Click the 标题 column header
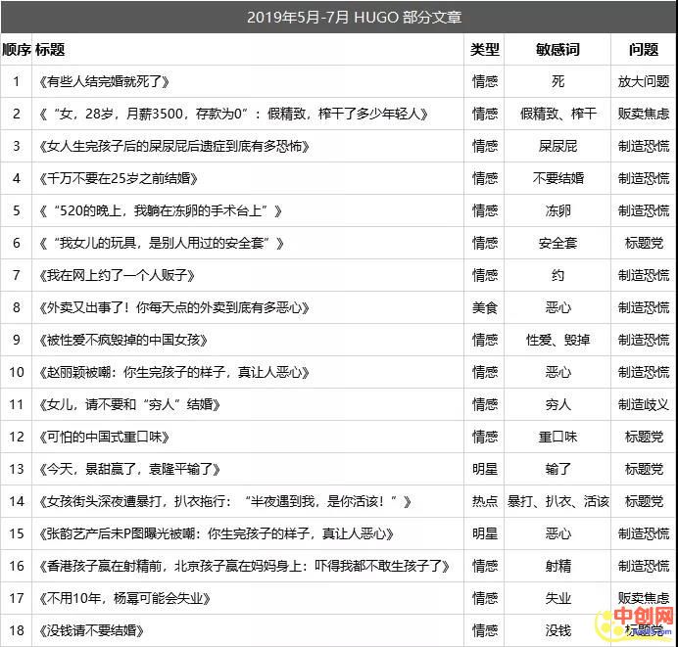This screenshot has width=678, height=647. [x=50, y=49]
